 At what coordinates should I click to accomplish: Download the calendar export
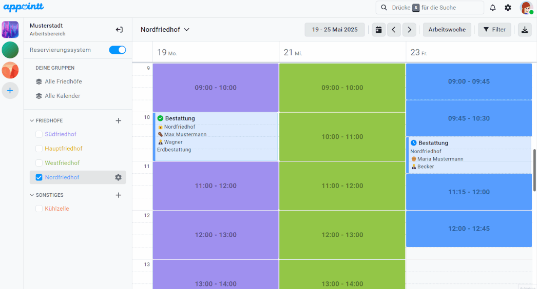point(525,29)
